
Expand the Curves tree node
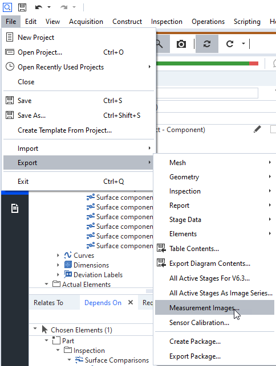pyautogui.click(x=58, y=256)
